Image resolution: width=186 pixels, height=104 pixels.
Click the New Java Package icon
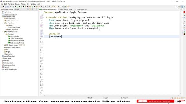click(x=30, y=7)
